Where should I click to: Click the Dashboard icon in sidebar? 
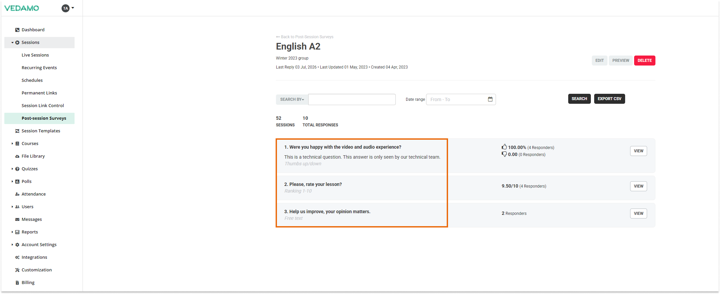pyautogui.click(x=17, y=30)
